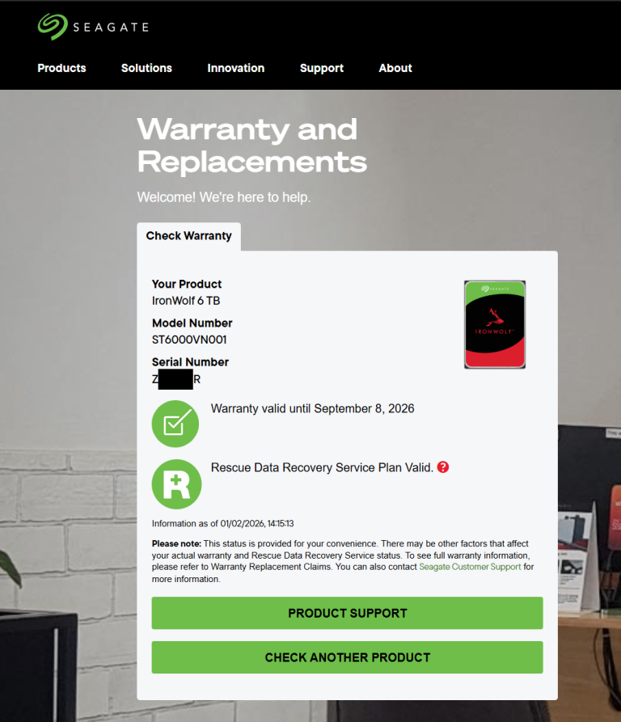Click the PRODUCT SUPPORT button
621x722 pixels.
point(348,613)
